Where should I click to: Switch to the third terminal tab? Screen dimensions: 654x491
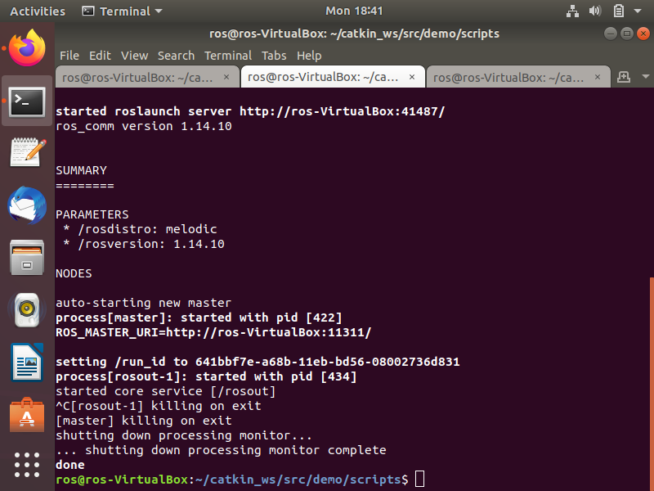coord(518,77)
